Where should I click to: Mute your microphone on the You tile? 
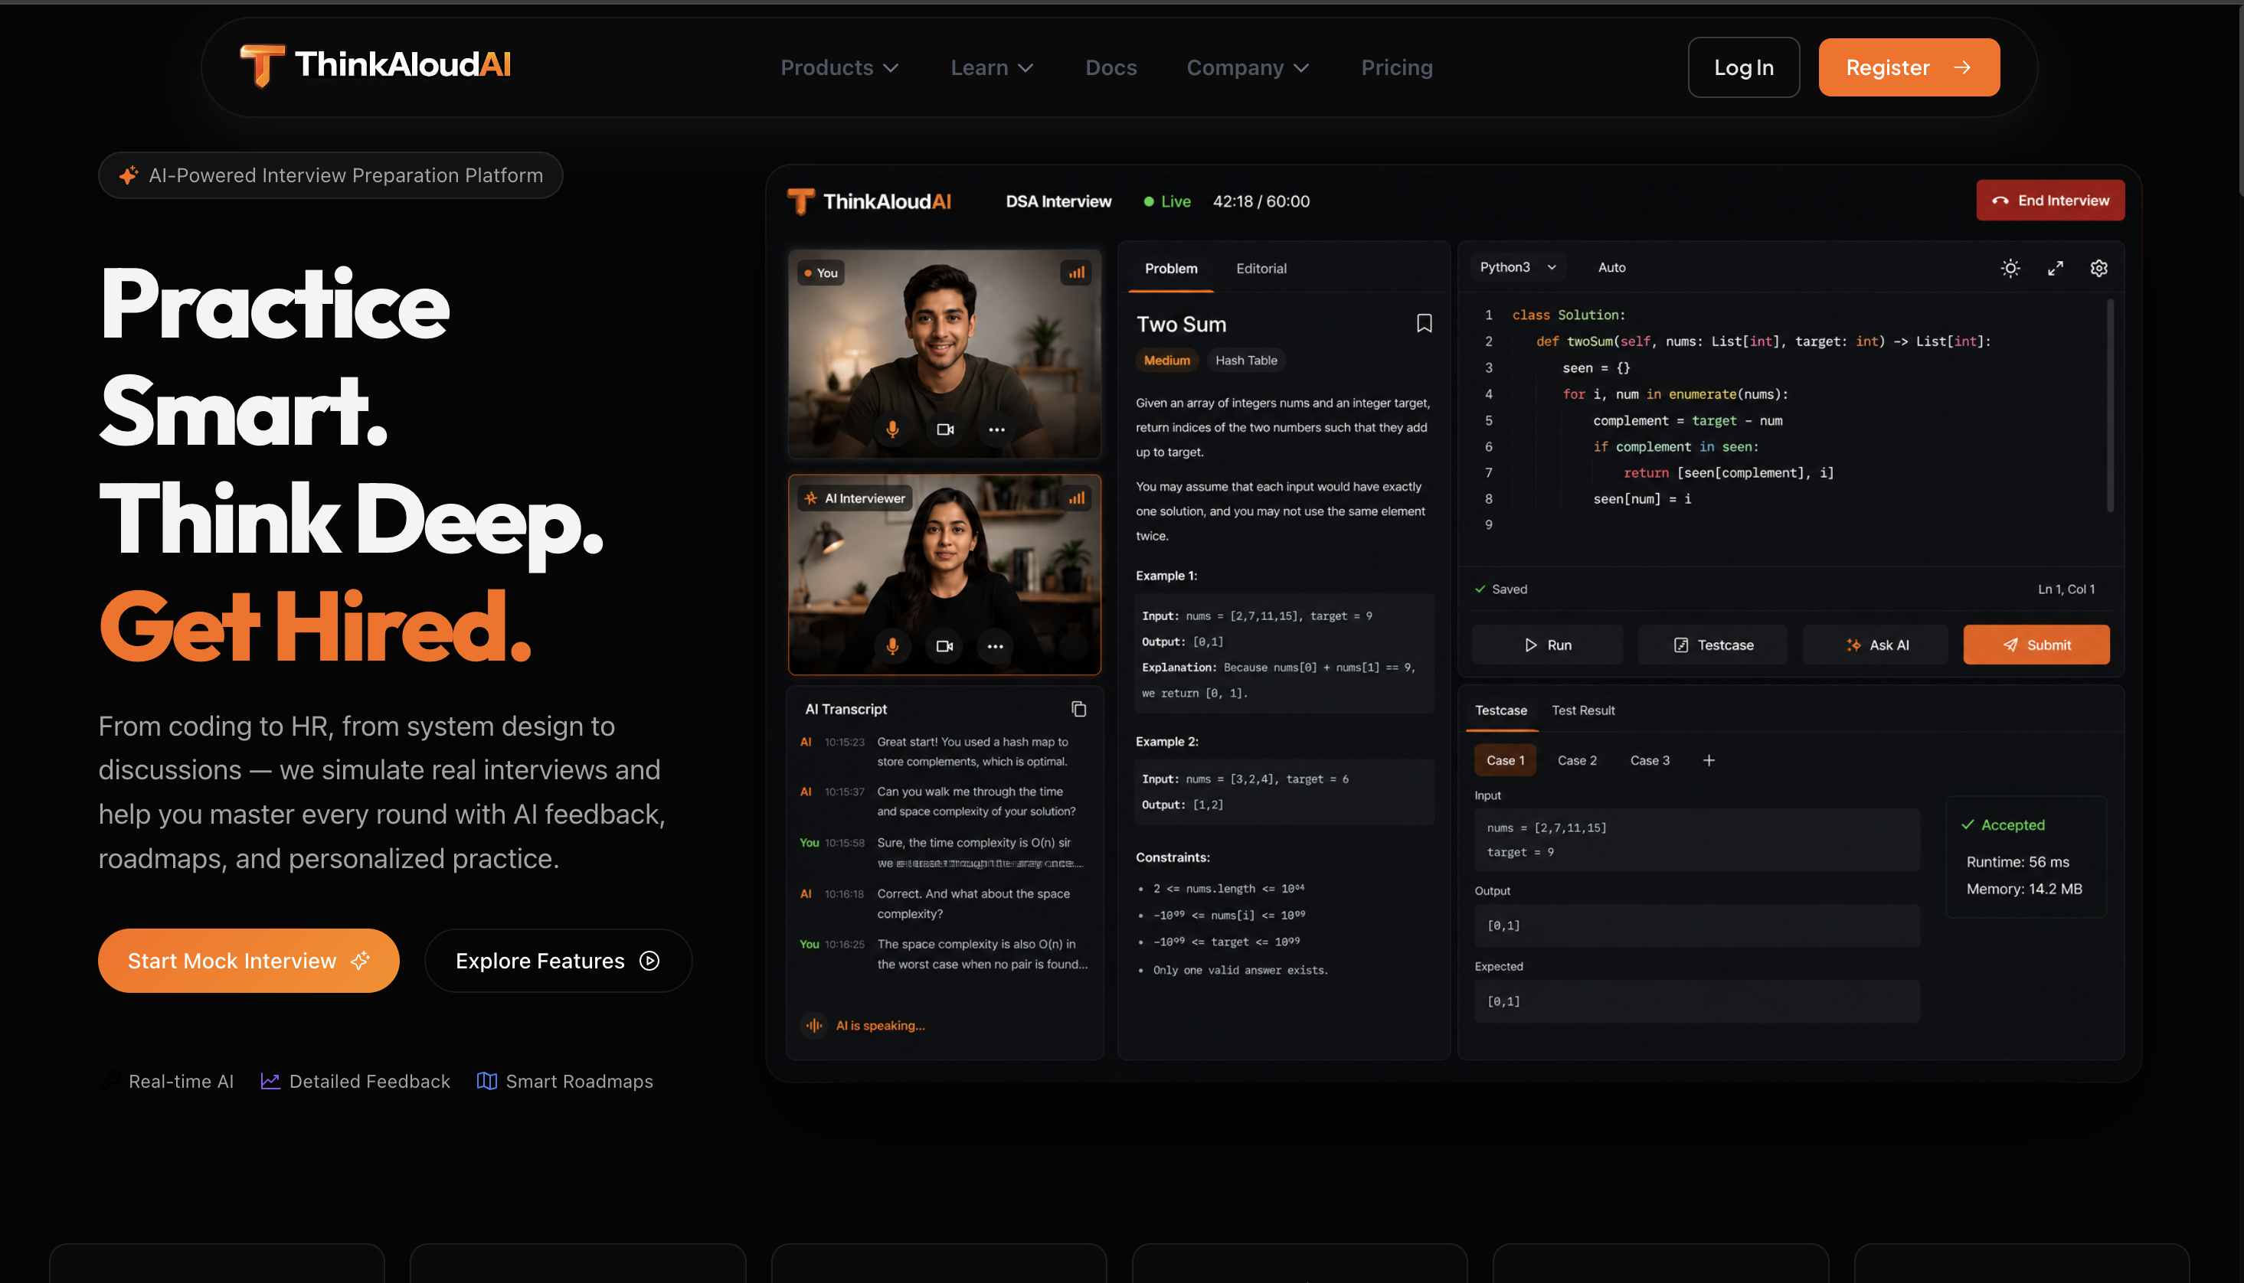pos(892,429)
